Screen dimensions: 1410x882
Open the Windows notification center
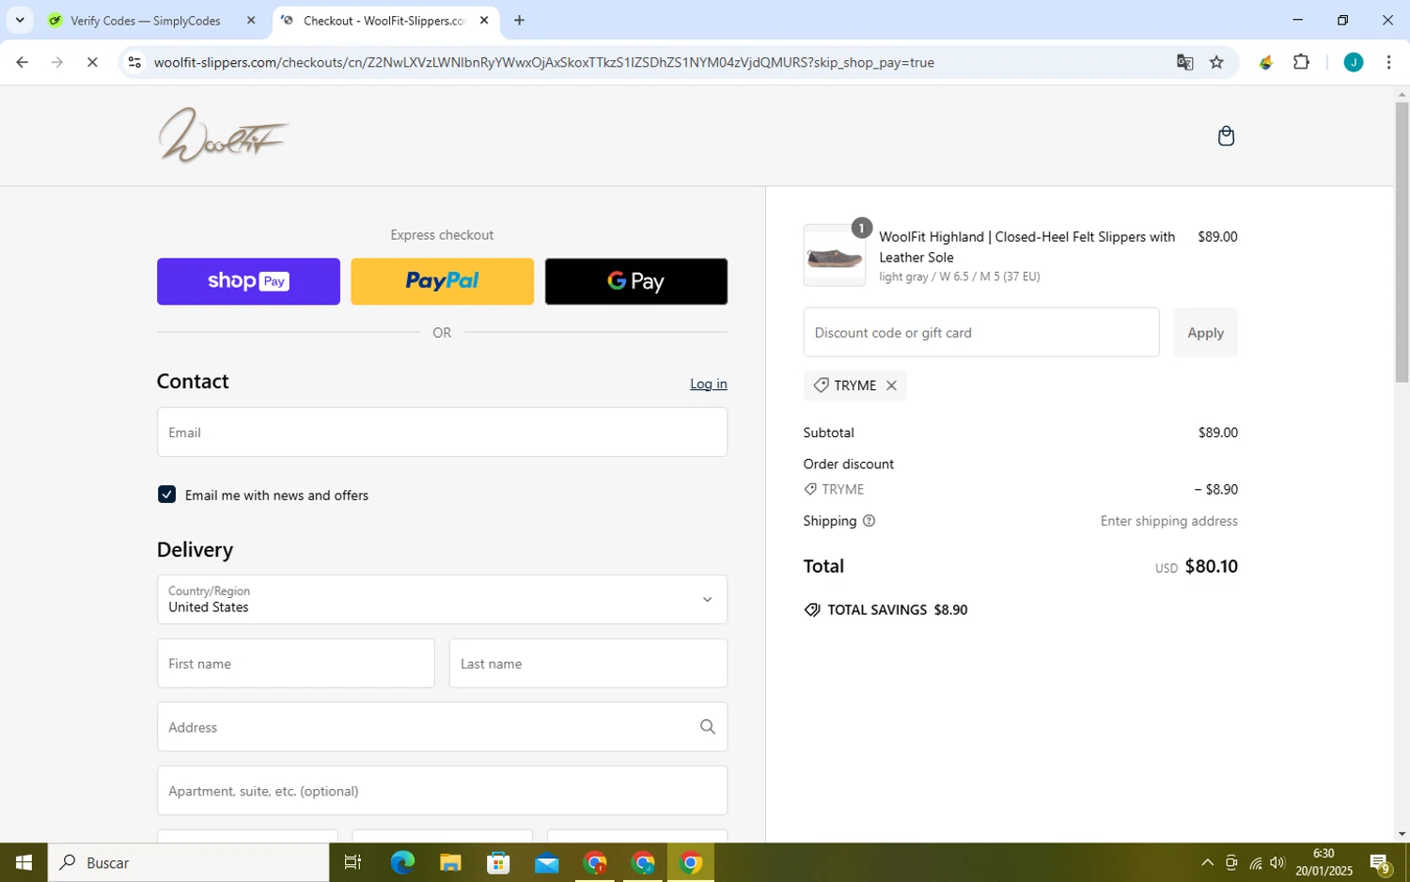coord(1380,862)
